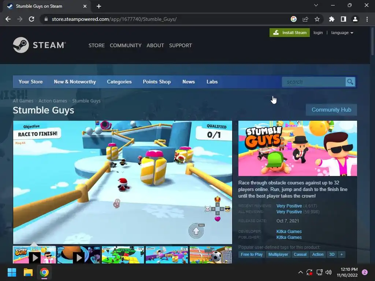This screenshot has height=281, width=375.
Task: Click the network icon in the system tray
Action: click(x=319, y=272)
